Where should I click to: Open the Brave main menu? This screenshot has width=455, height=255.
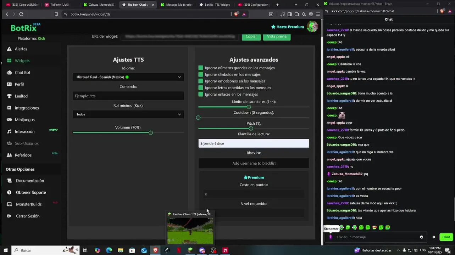[x=318, y=14]
